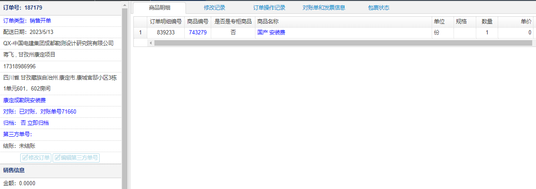Viewport: 536px width, 189px height.
Task: Open product number 743279 link
Action: (198, 32)
